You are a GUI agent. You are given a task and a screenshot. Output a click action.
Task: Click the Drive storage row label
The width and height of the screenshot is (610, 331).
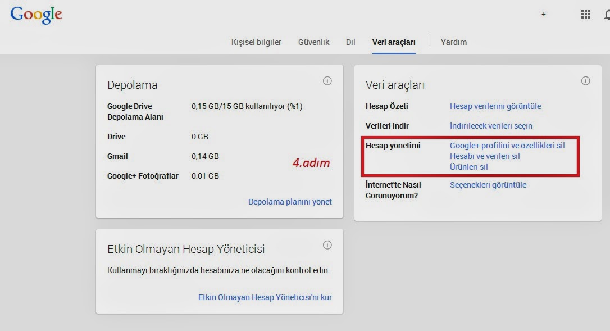click(116, 137)
